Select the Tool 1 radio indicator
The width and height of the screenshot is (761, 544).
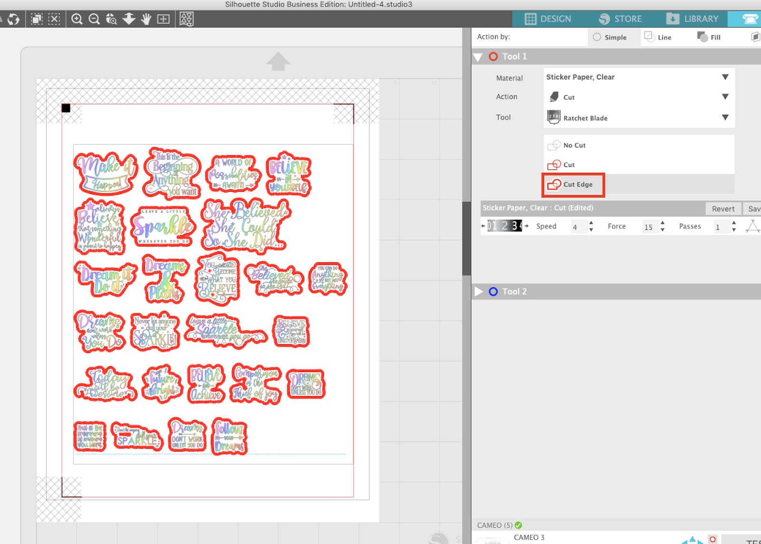point(493,56)
